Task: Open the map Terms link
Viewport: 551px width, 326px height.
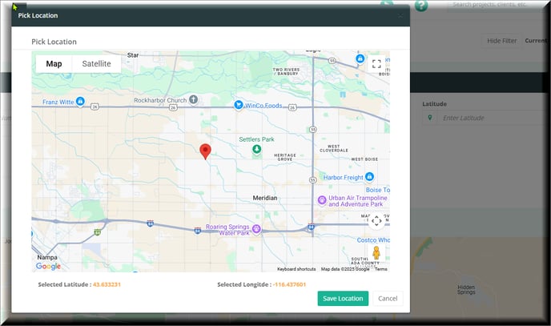Action: pyautogui.click(x=380, y=269)
